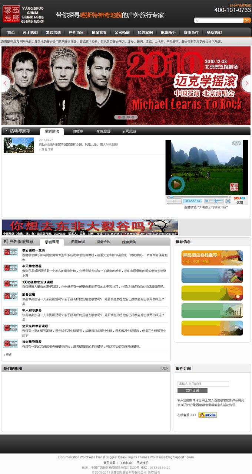Open the blue recommended banner with portrait
This screenshot has width=252, height=474.
point(212,275)
